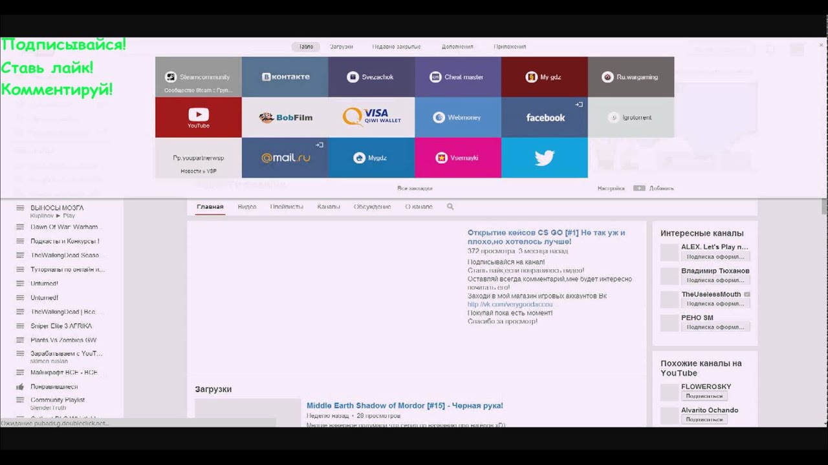Select the Обсуждение channel tab
Screen dimensions: 828x465
click(372, 207)
